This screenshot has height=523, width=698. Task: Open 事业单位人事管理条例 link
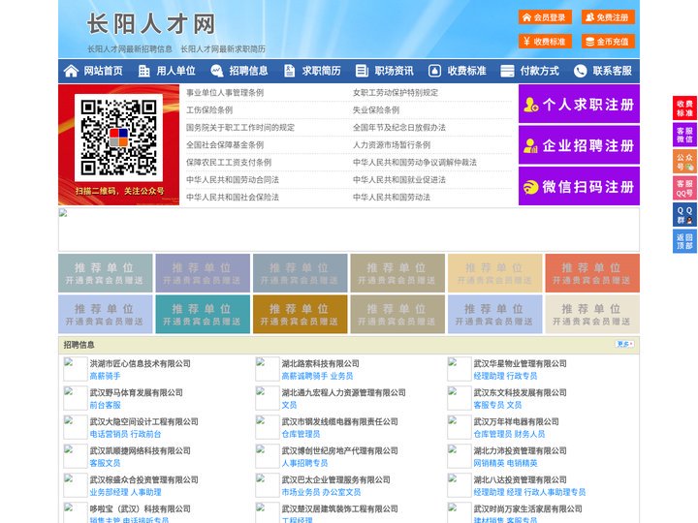[x=225, y=93]
